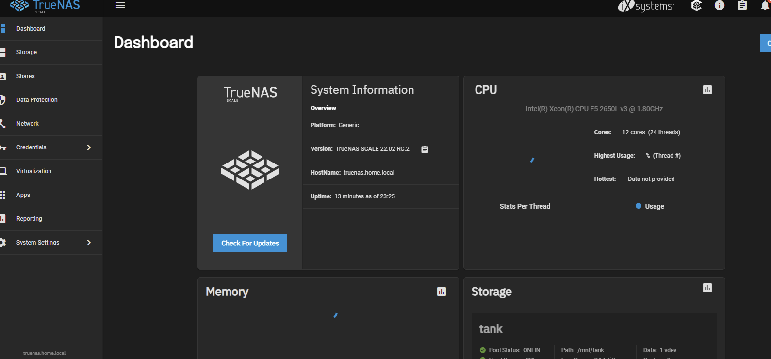The height and width of the screenshot is (359, 771).
Task: Open the Storage menu item
Action: pyautogui.click(x=51, y=52)
